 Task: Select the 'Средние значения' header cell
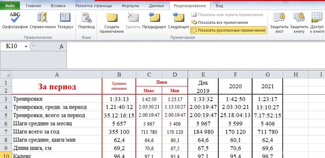pos(119,86)
